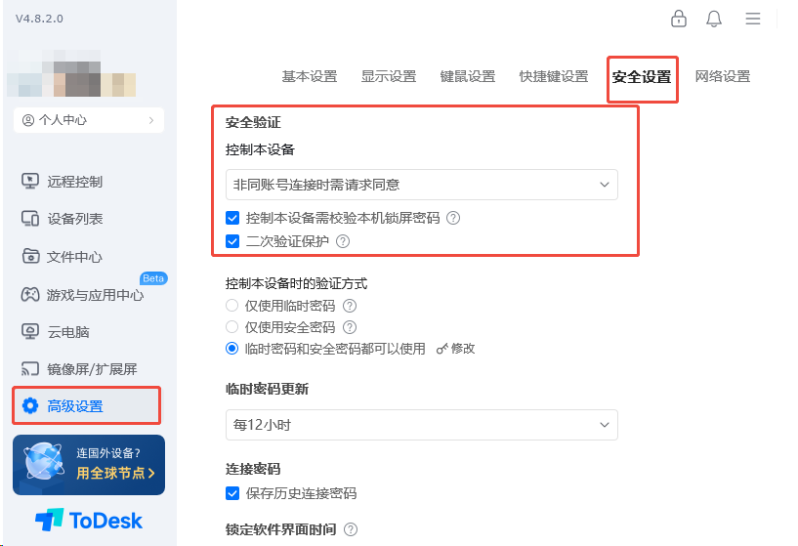This screenshot has height=546, width=798.
Task: Expand 非同账号连接时需请求同意 dropdown
Action: [421, 185]
